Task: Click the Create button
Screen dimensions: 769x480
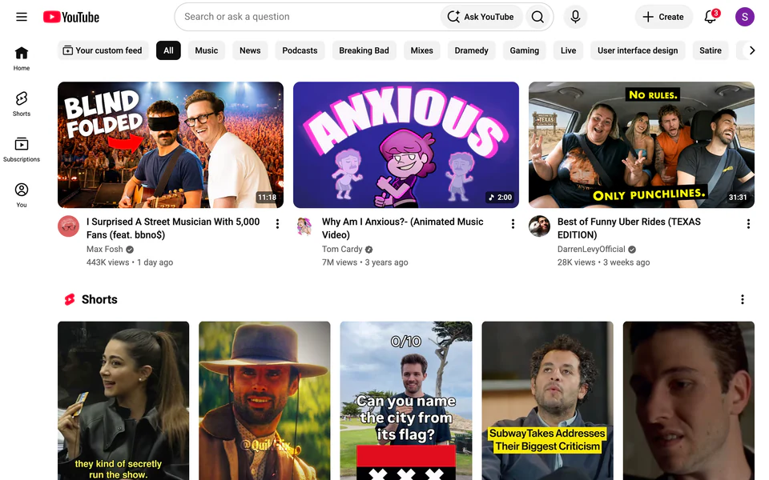Action: tap(663, 17)
